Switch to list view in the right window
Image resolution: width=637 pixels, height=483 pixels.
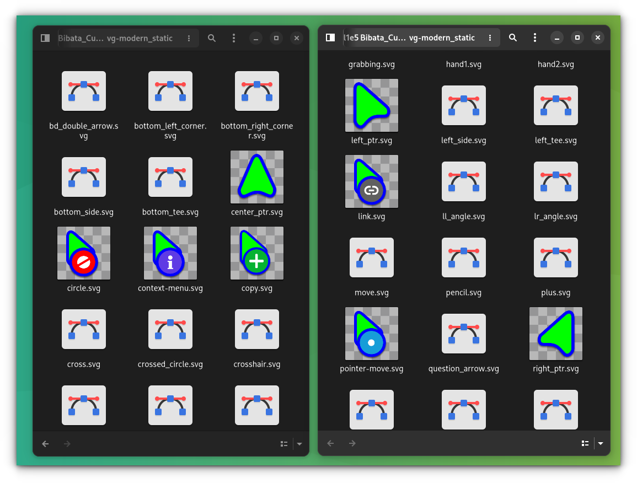pyautogui.click(x=585, y=443)
